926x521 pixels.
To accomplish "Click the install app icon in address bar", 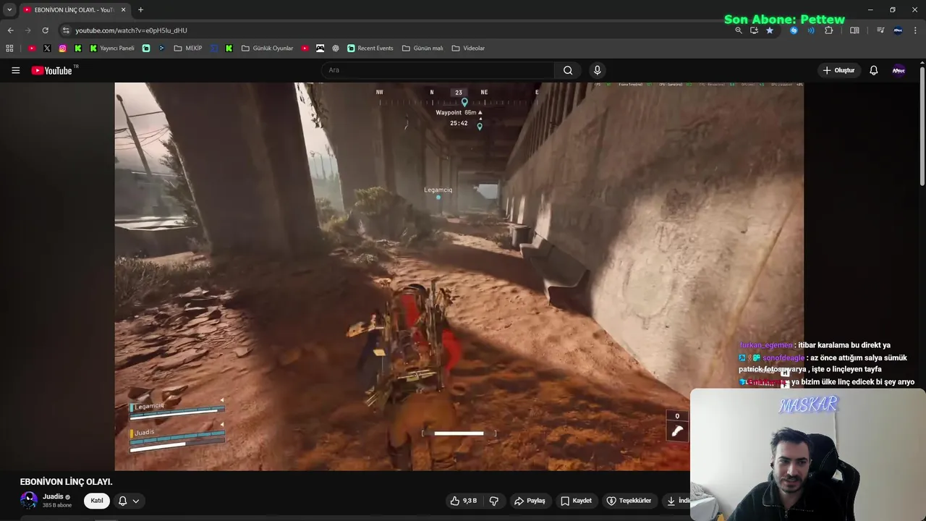I will [x=754, y=30].
